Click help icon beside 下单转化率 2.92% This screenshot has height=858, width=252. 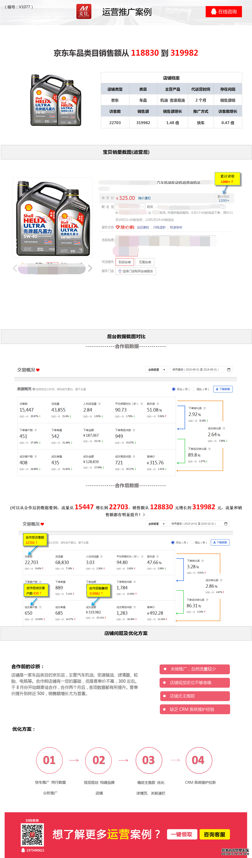pyautogui.click(x=204, y=408)
